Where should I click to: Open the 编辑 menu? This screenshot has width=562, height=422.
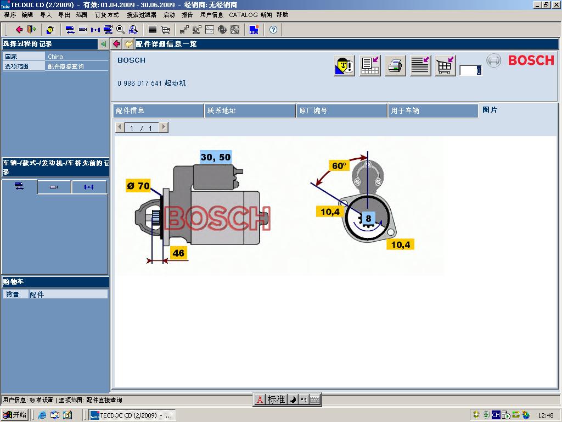(x=27, y=15)
